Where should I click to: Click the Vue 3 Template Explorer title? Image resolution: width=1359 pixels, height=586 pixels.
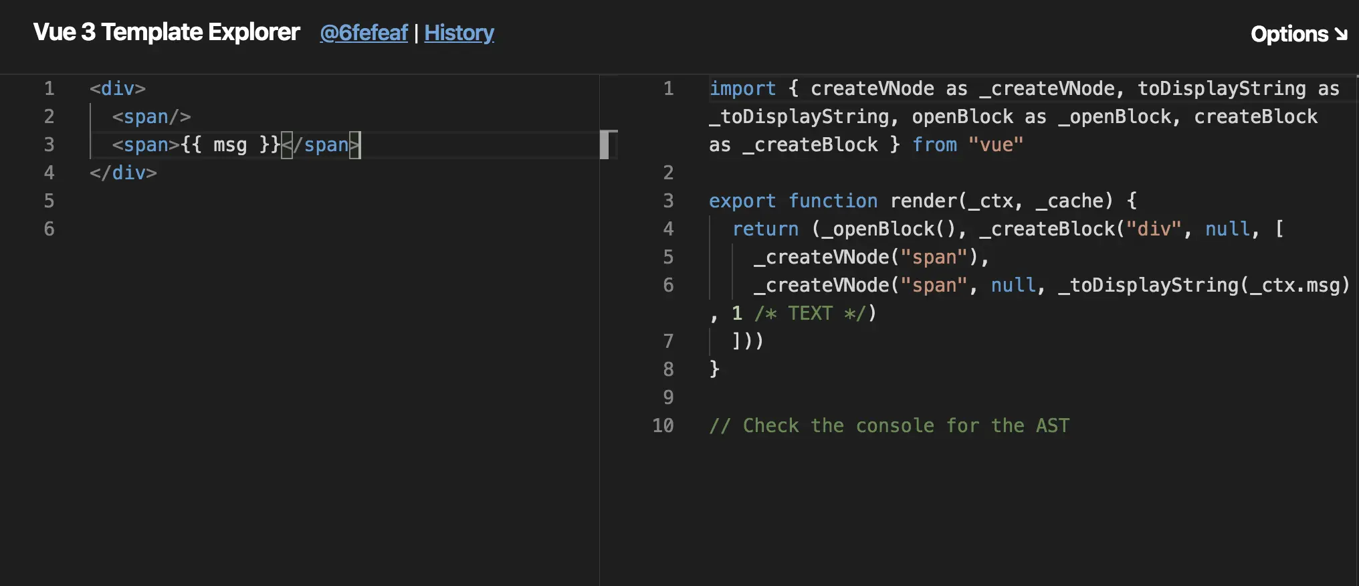point(167,32)
